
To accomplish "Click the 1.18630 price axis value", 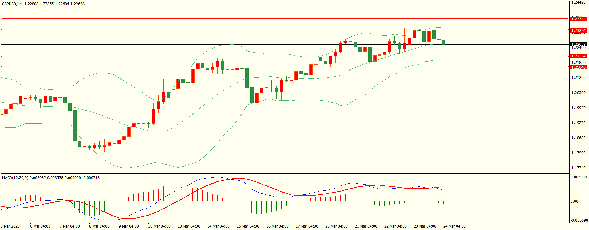I will (578, 138).
